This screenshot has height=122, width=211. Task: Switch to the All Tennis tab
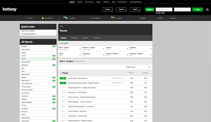[97, 38]
